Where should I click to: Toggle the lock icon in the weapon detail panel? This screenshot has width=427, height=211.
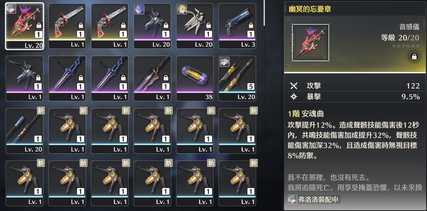click(414, 57)
